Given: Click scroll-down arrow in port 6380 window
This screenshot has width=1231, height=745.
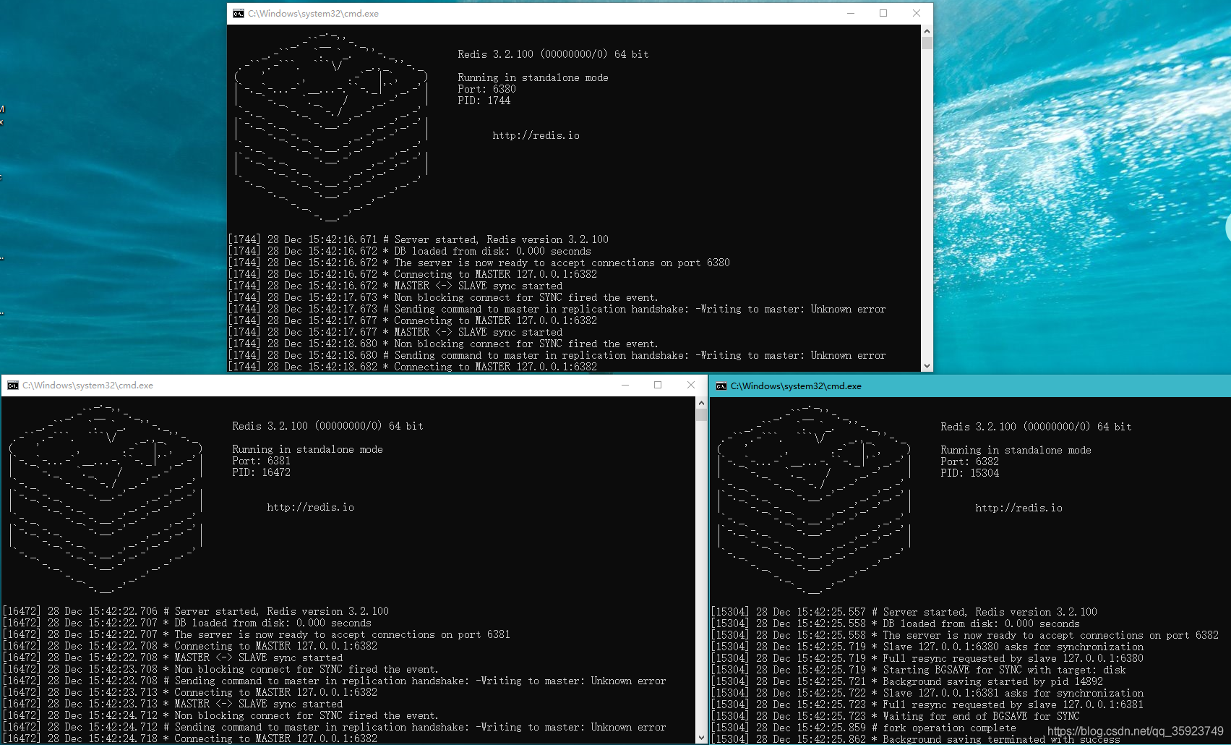Looking at the screenshot, I should tap(927, 366).
